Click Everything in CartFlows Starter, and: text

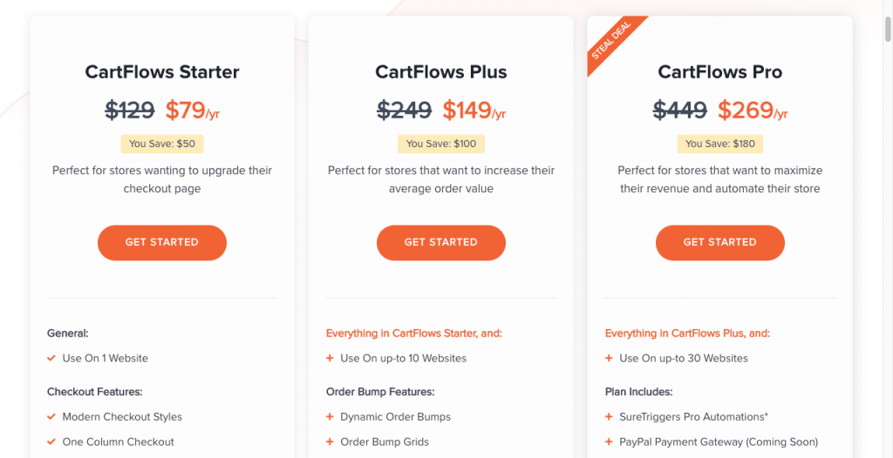[414, 333]
